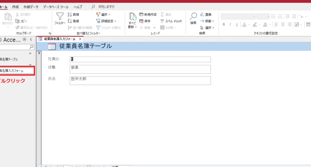Click the Find (検索) magnifier icon
This screenshot has height=167, width=311.
pos(193,17)
